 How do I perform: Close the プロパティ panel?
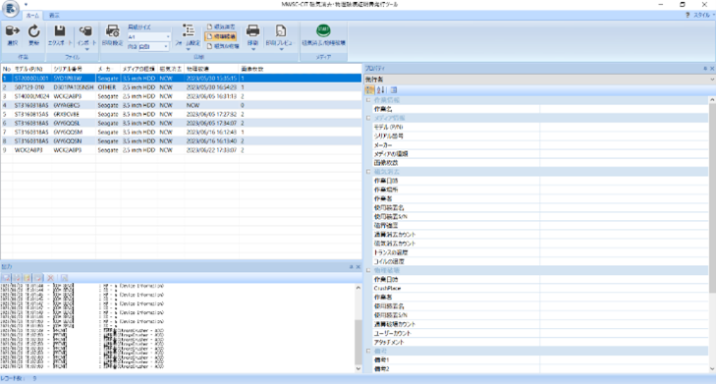(x=712, y=69)
